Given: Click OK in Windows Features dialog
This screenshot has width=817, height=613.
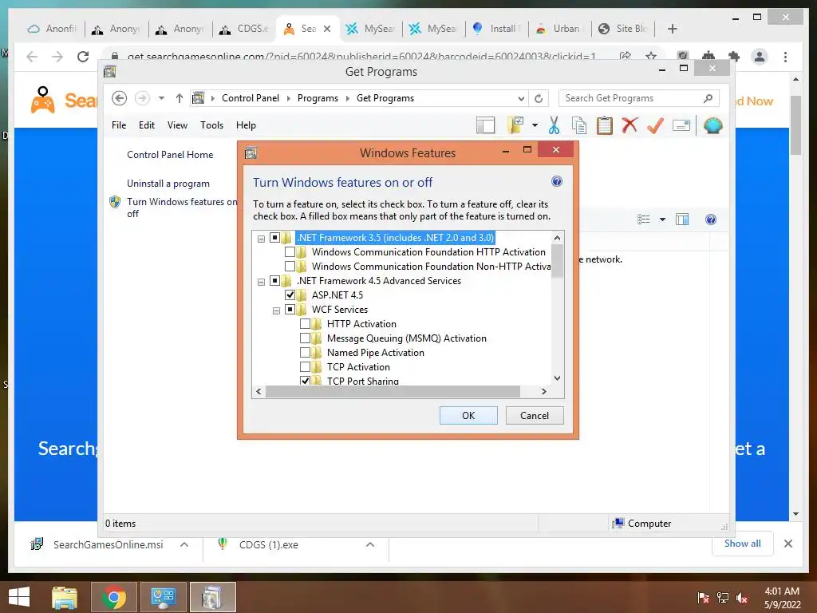Looking at the screenshot, I should click(468, 415).
